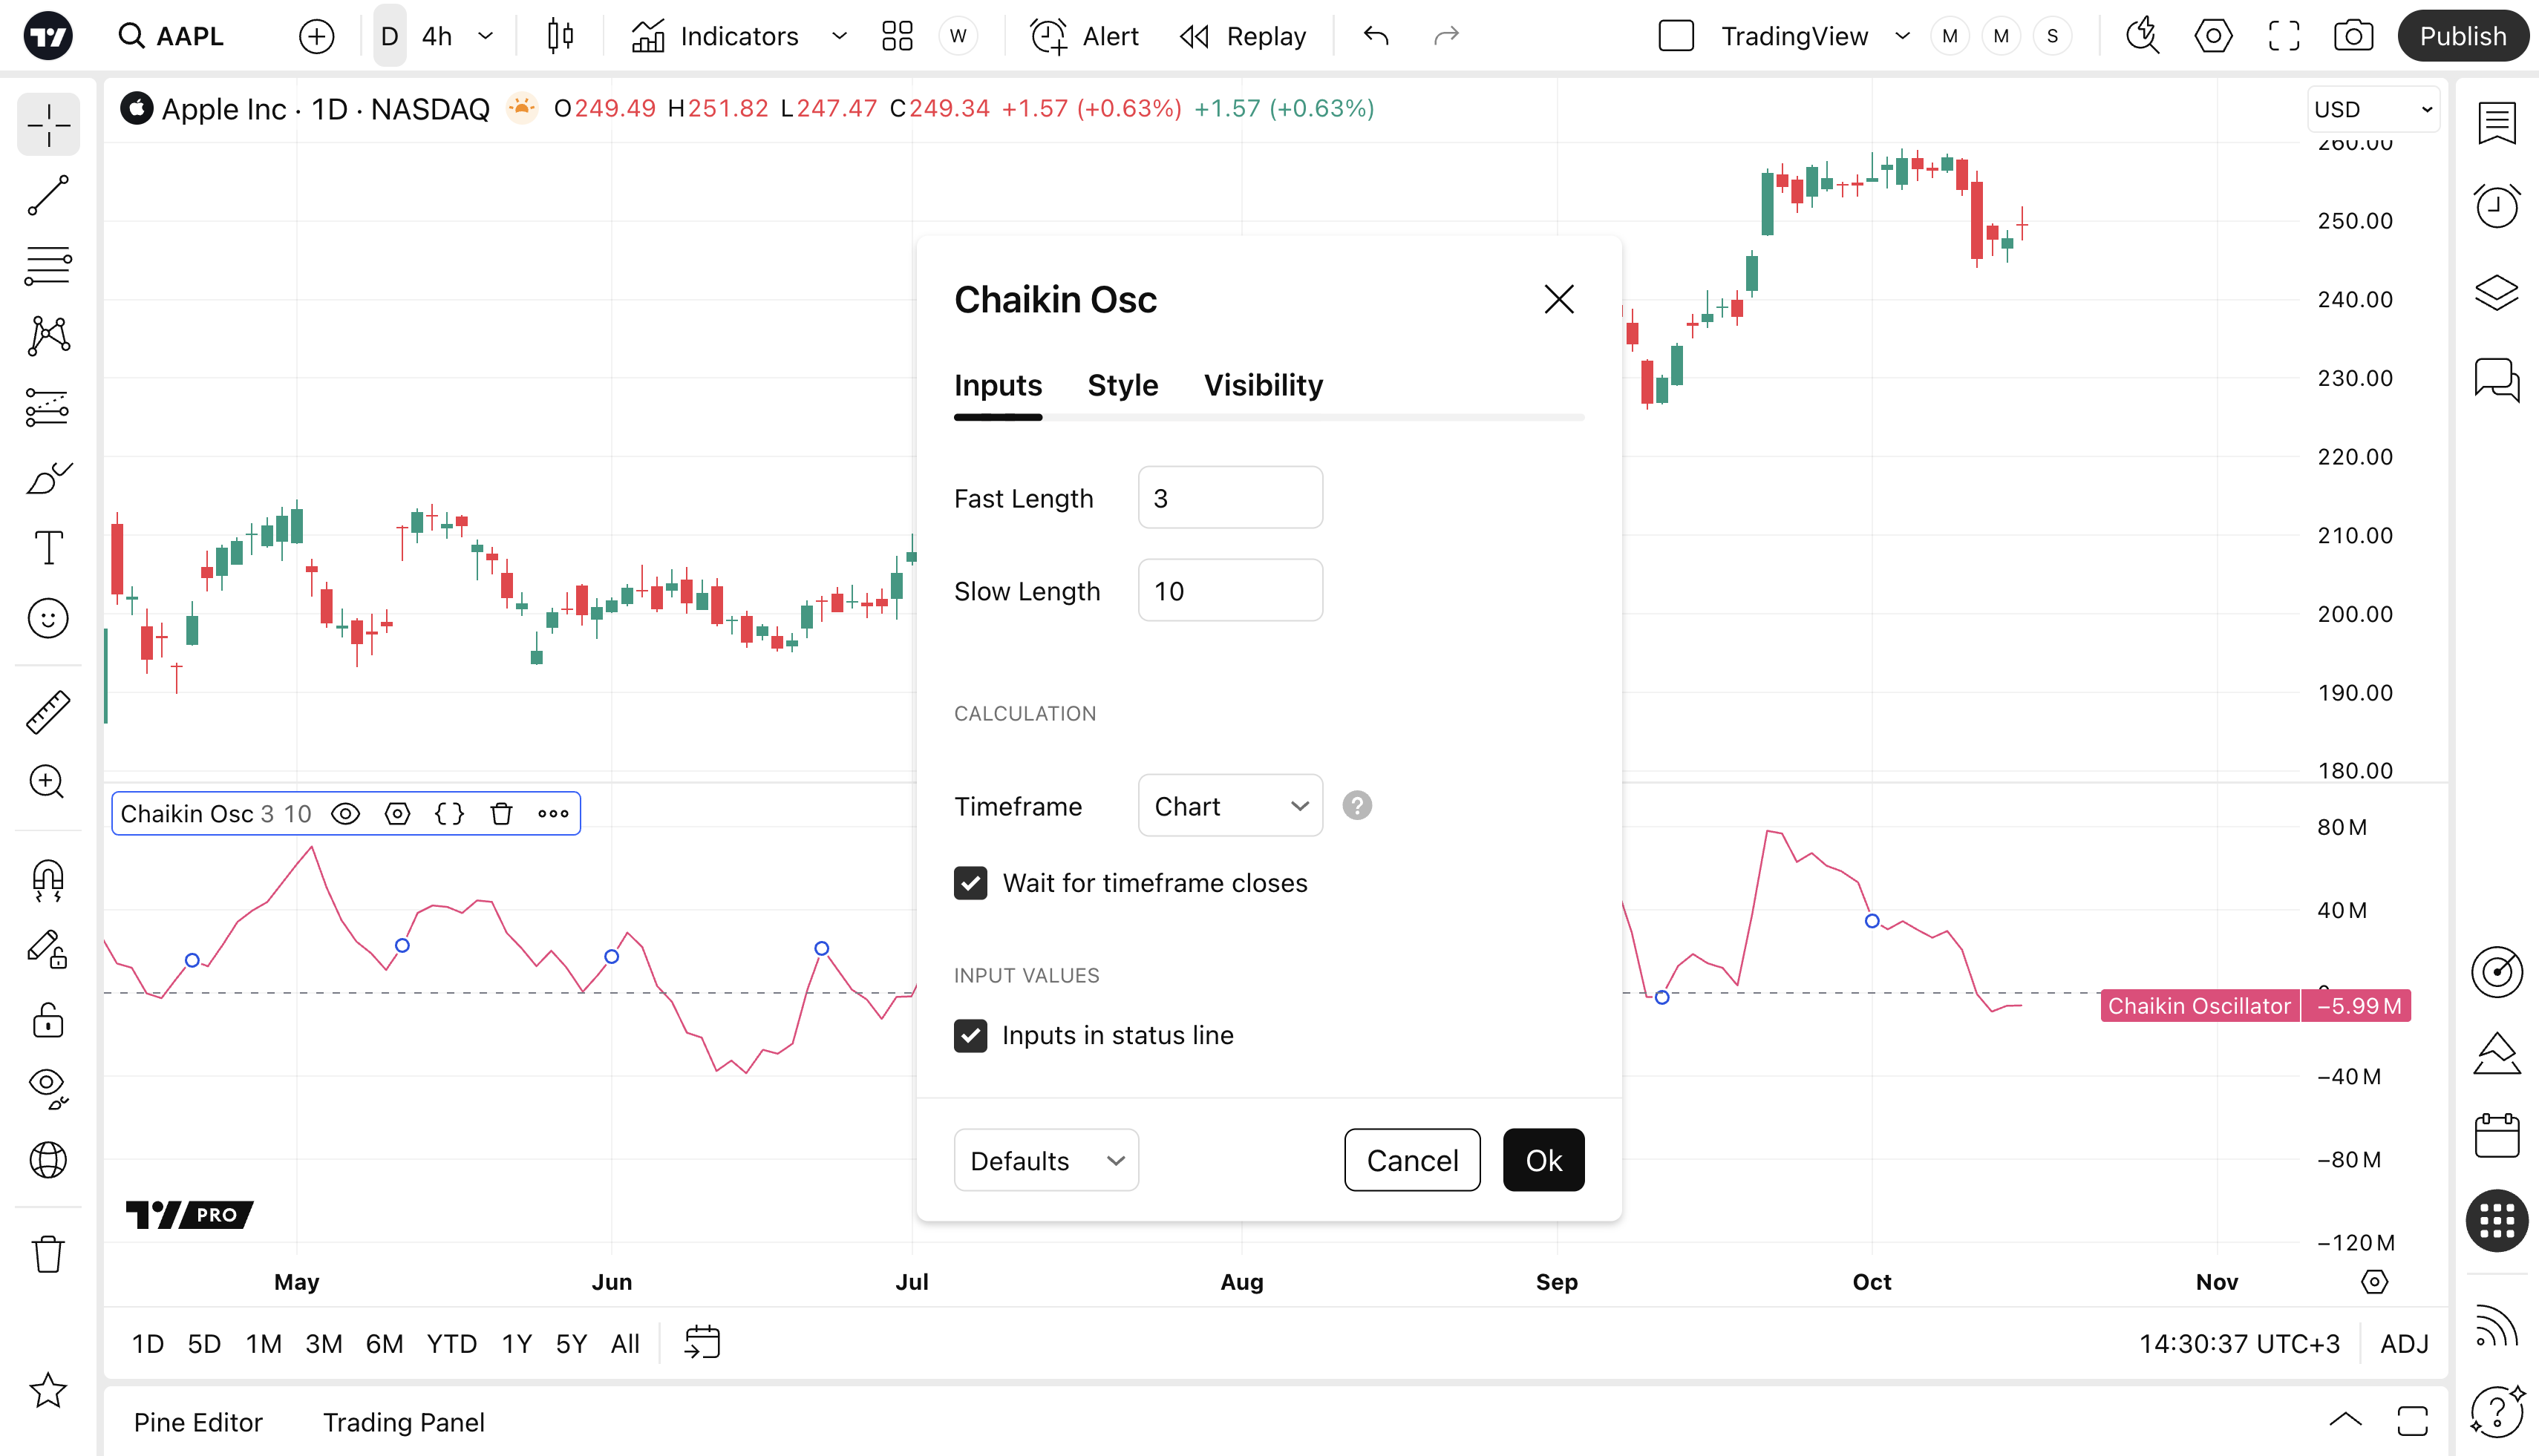Viewport: 2539px width, 1456px height.
Task: Open the ruler measure tool
Action: [x=48, y=712]
